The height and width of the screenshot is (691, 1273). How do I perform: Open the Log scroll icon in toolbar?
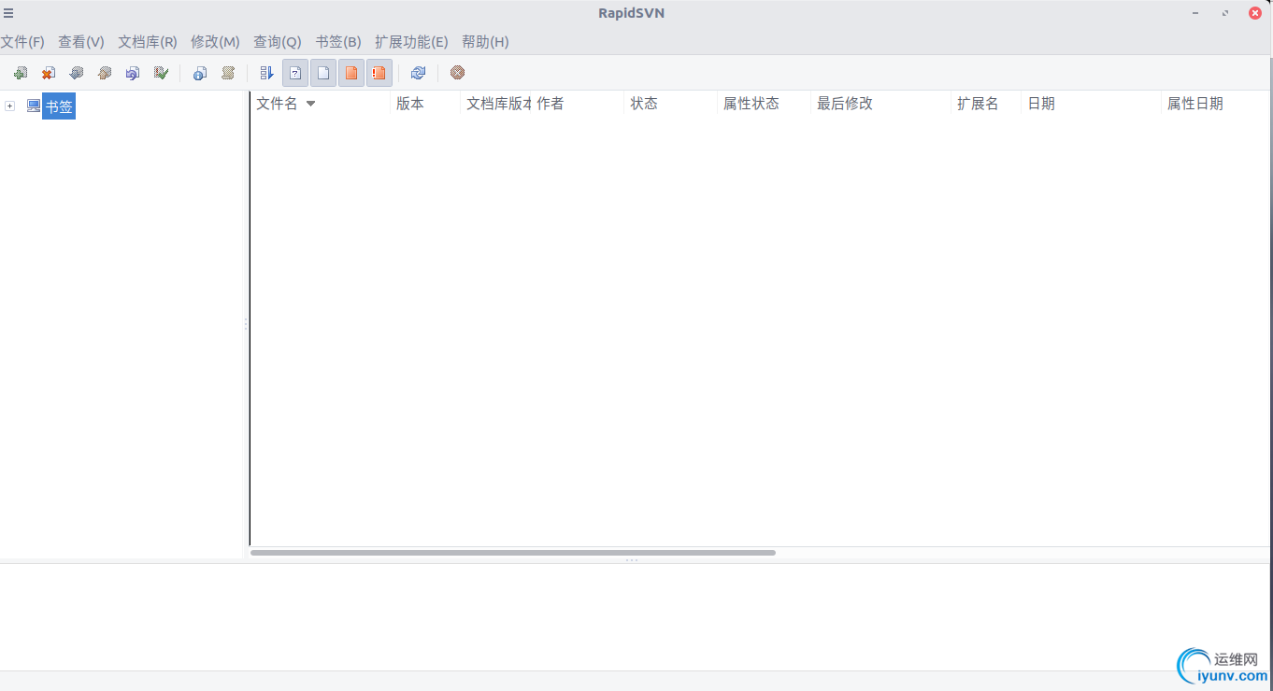point(227,73)
